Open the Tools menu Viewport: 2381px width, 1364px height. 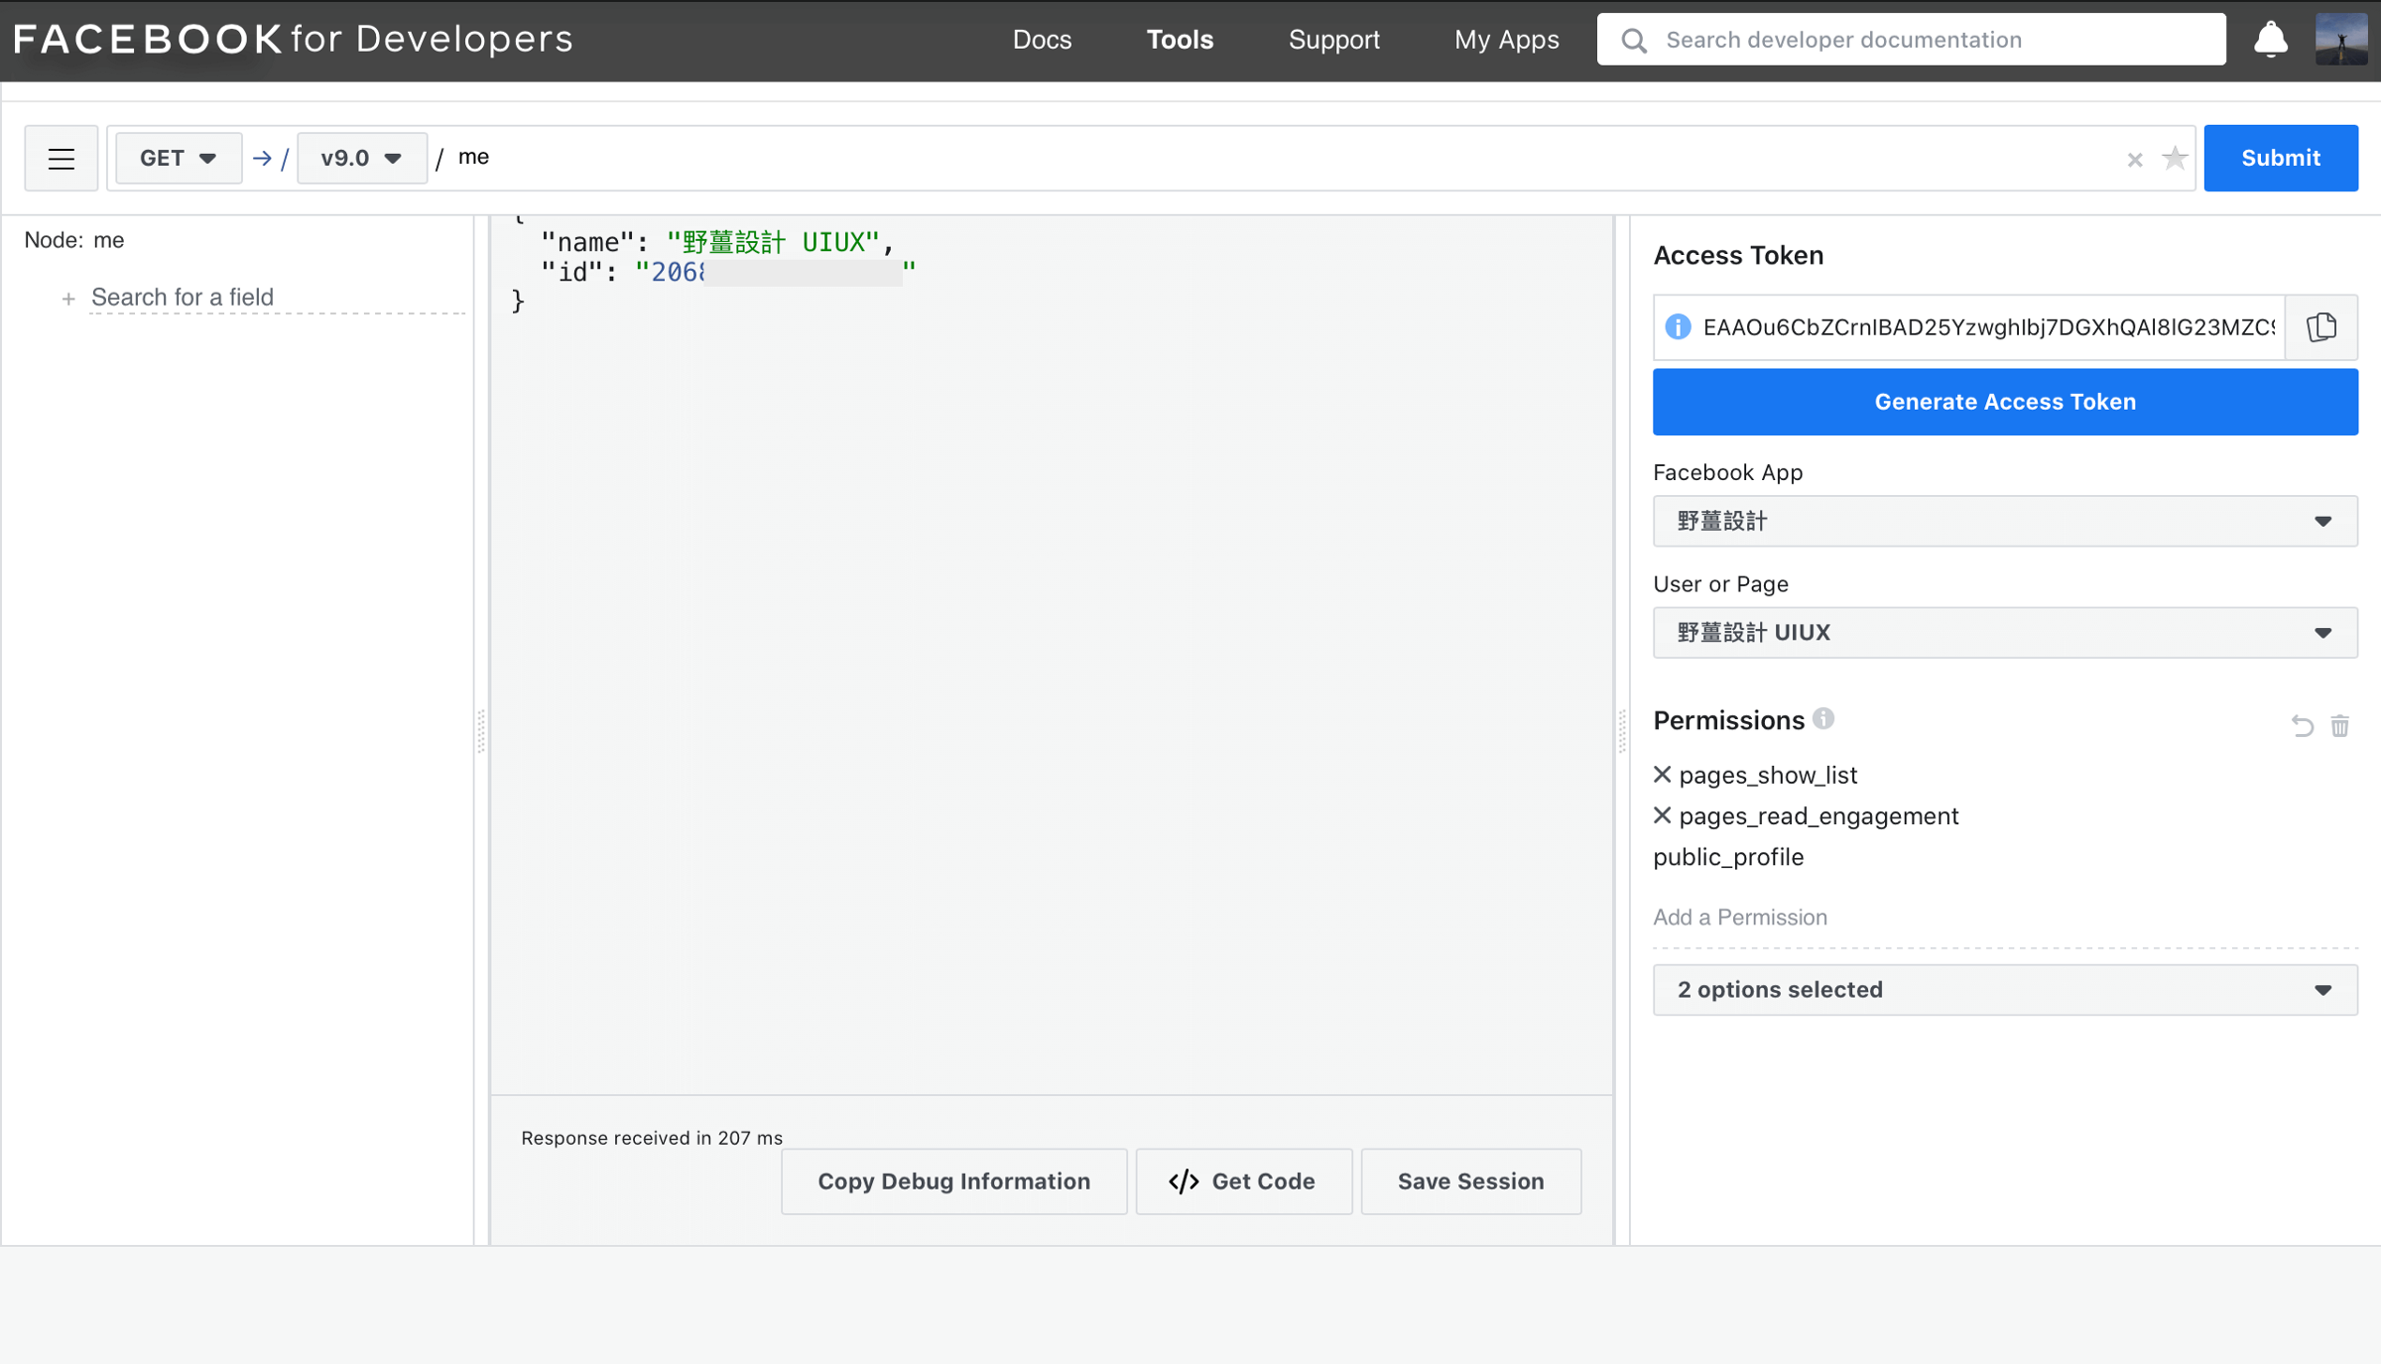[1180, 40]
